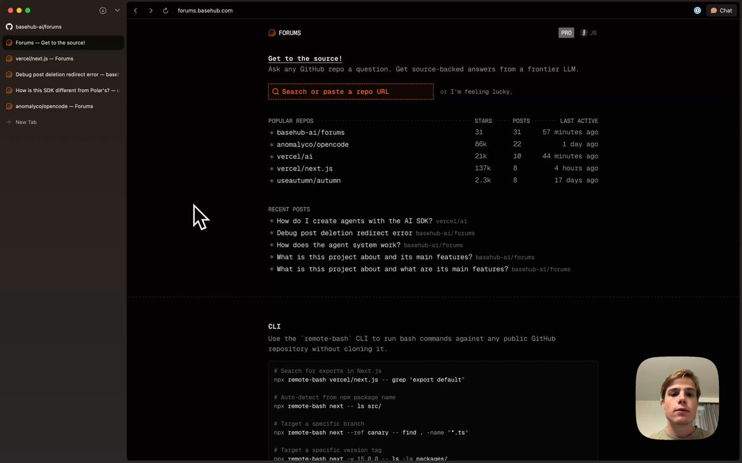The height and width of the screenshot is (463, 742).
Task: Open post 'Debug post deletion redirect error'
Action: coord(344,233)
